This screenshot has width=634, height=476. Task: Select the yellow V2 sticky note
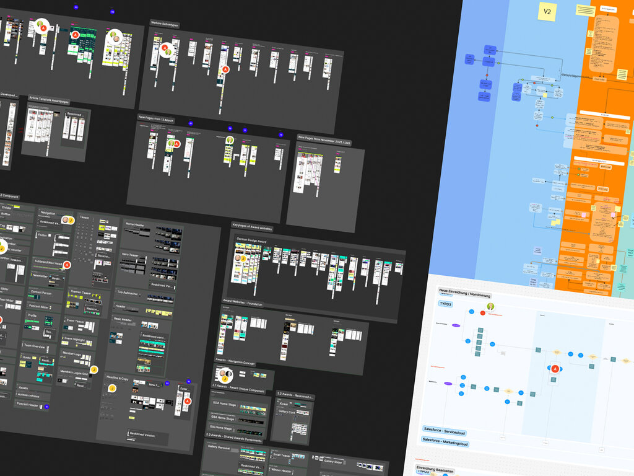(x=547, y=12)
